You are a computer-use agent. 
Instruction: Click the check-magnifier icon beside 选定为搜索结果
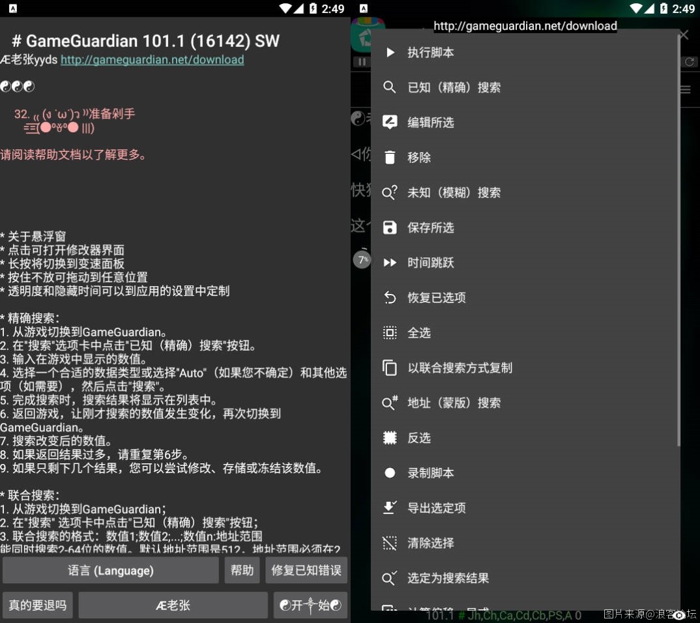click(x=390, y=578)
